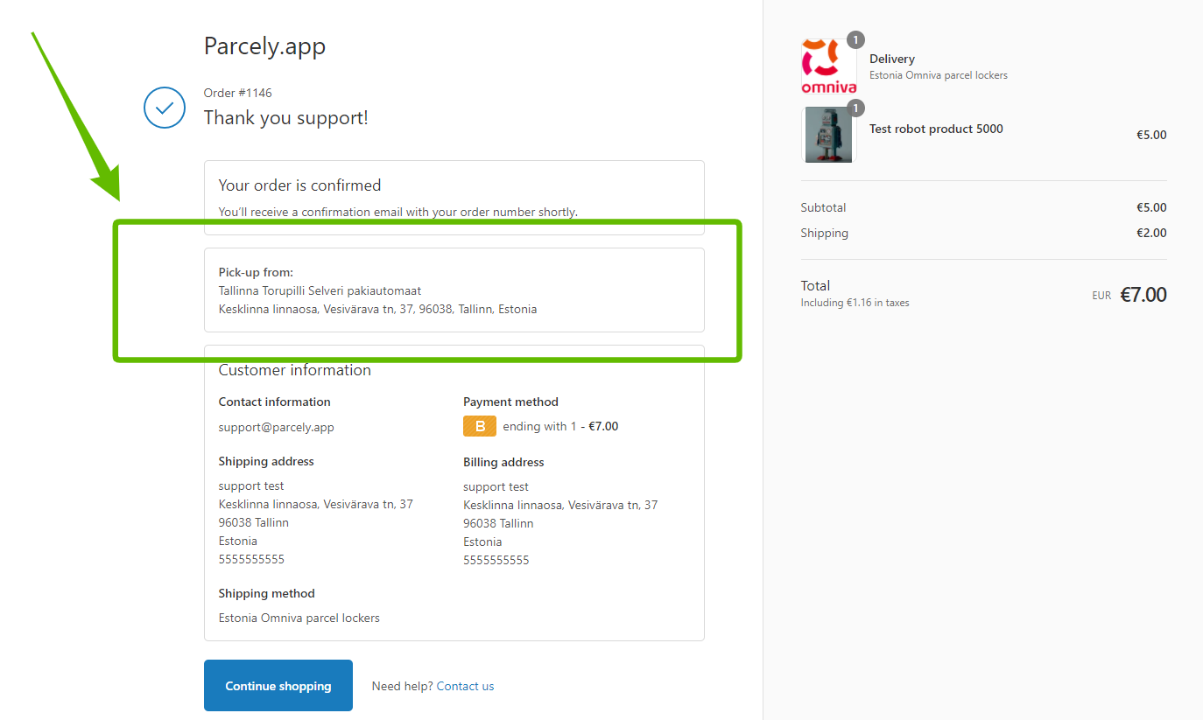The height and width of the screenshot is (720, 1203).
Task: Click the Continue shopping button
Action: click(x=278, y=686)
